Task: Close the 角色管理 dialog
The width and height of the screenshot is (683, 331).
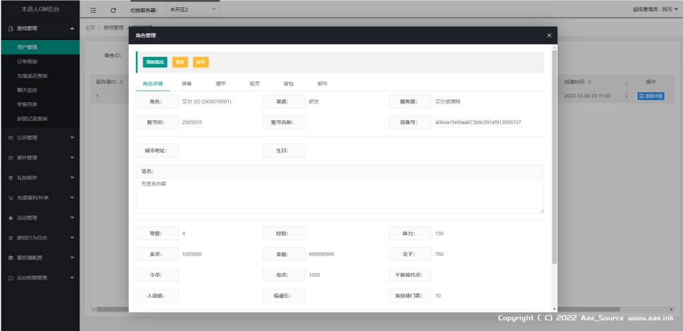Action: (549, 35)
